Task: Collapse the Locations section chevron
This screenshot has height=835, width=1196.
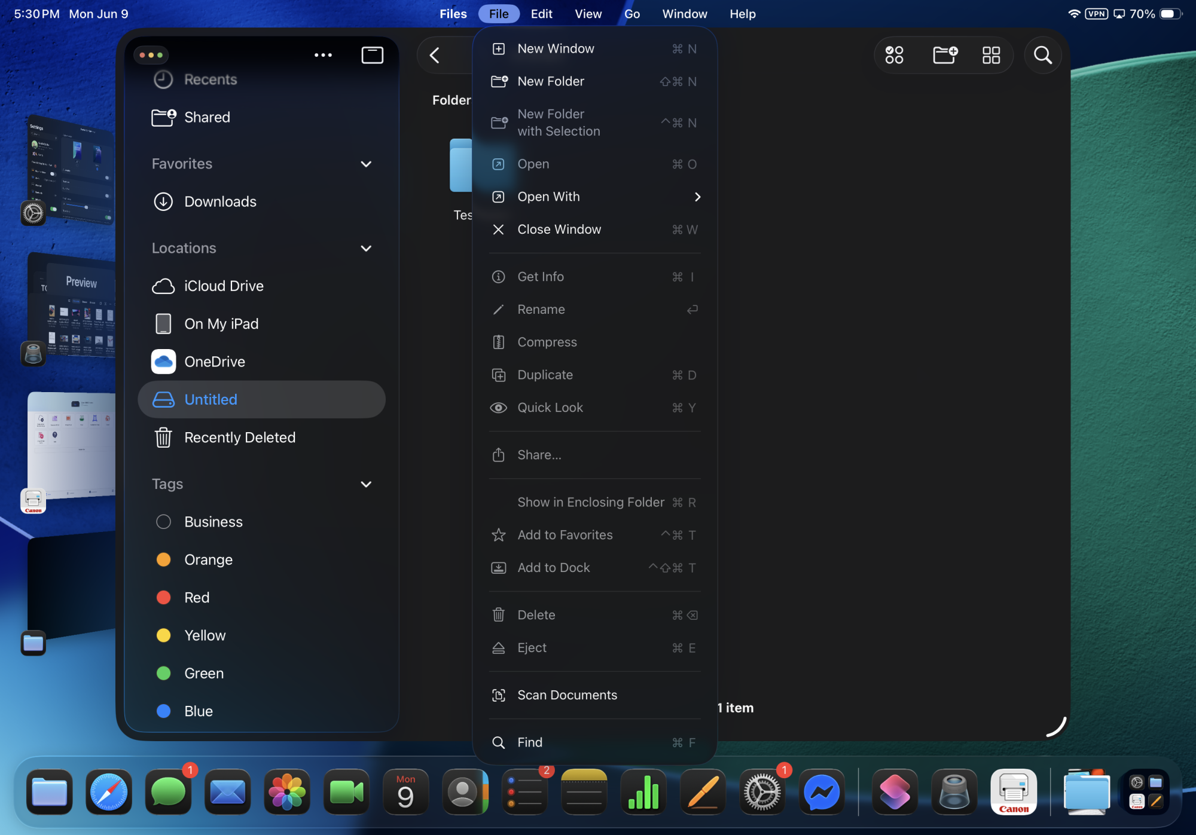Action: (366, 248)
